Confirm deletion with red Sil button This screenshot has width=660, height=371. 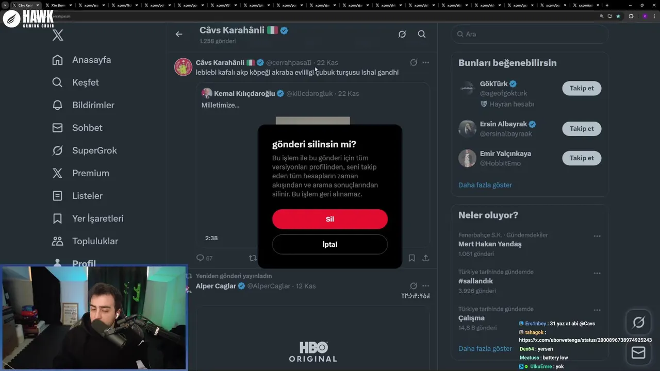(330, 219)
